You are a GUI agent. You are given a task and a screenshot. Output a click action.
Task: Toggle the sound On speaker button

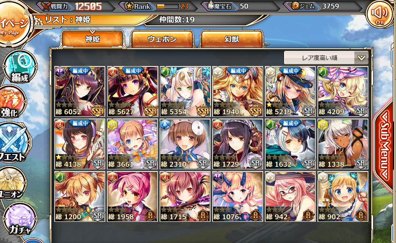click(x=380, y=15)
